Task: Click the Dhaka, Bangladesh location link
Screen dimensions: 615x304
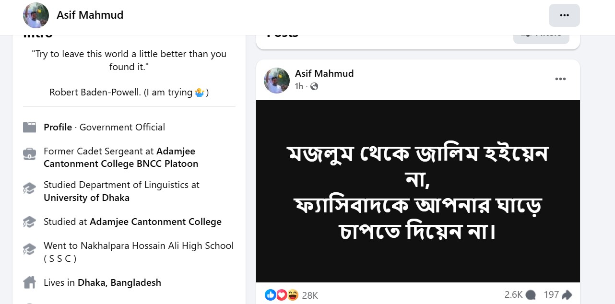Action: click(119, 282)
